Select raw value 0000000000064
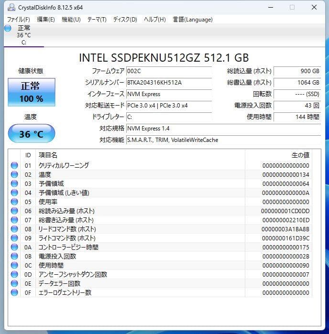Screen dimensions: 329x334 [x=285, y=184]
